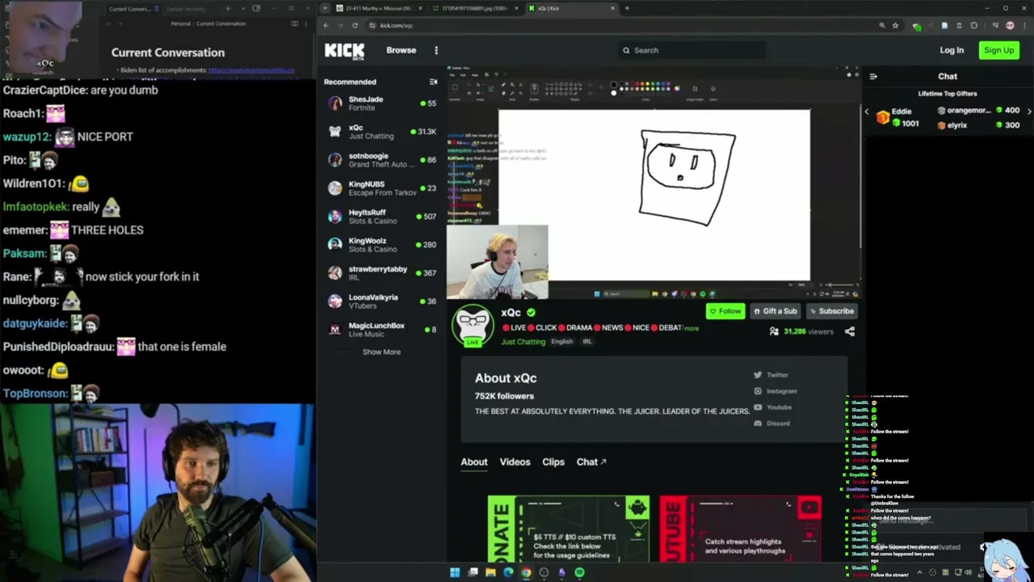
Task: Collapse the Chat panel with arrow icon
Action: click(872, 77)
